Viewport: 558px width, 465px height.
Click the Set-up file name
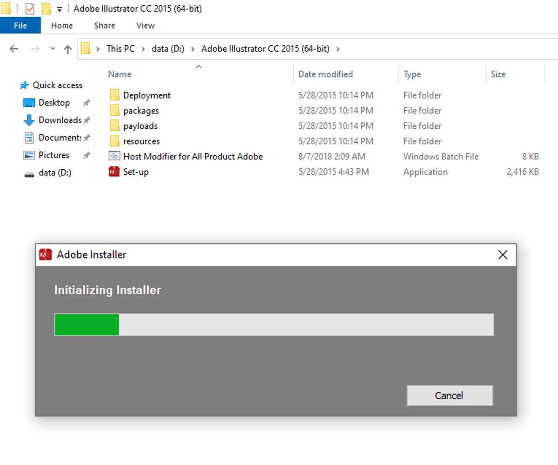click(x=136, y=172)
